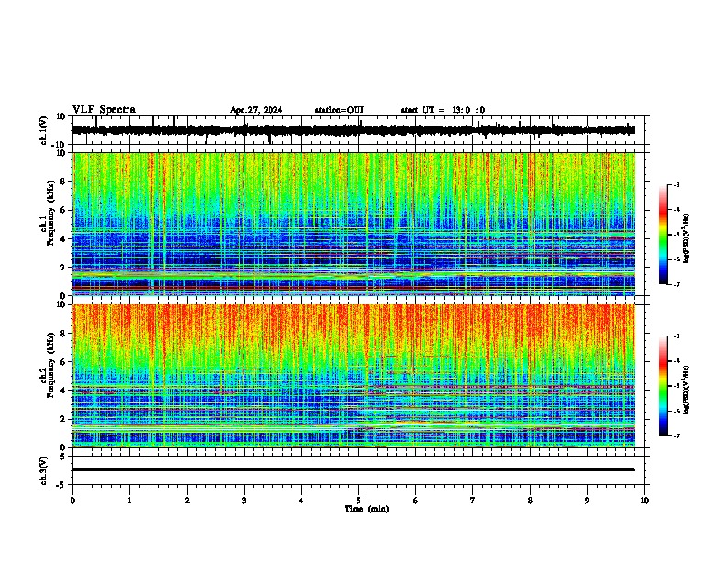This screenshot has height=561, width=726.
Task: Click the ch.1 frequency spectrogram panel
Action: [354, 224]
